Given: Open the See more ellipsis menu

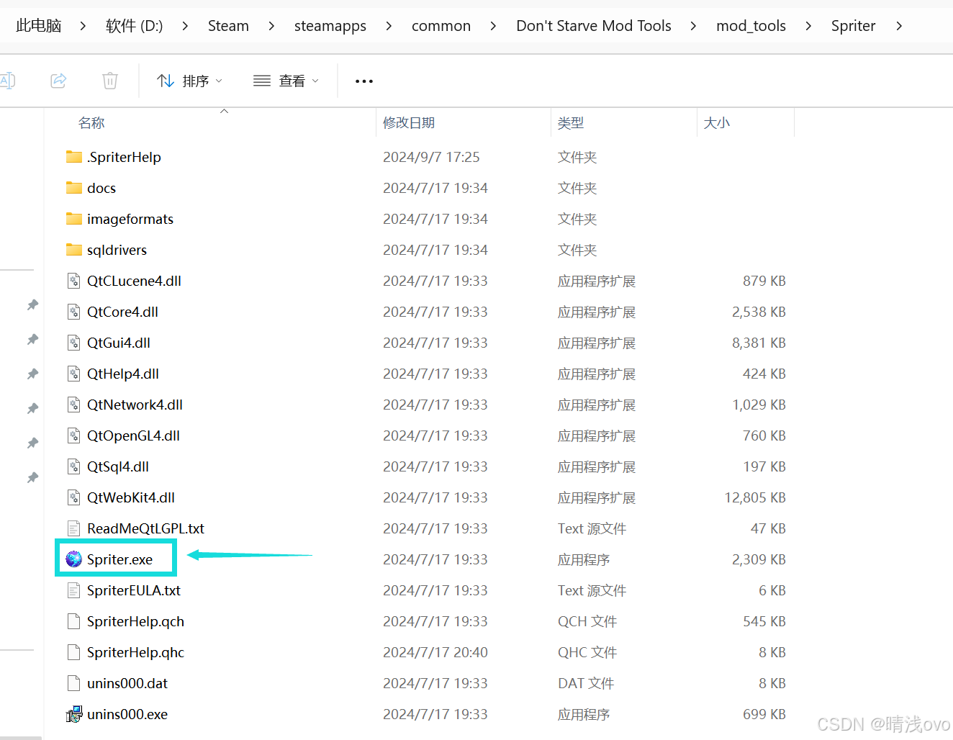Looking at the screenshot, I should (364, 81).
